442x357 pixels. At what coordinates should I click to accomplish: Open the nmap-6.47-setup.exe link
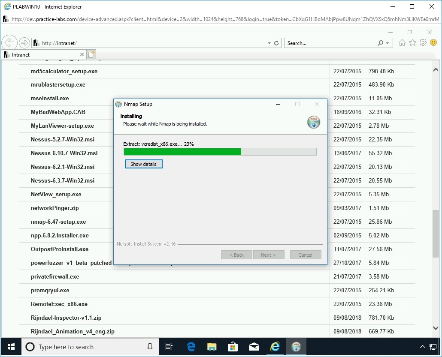58,222
